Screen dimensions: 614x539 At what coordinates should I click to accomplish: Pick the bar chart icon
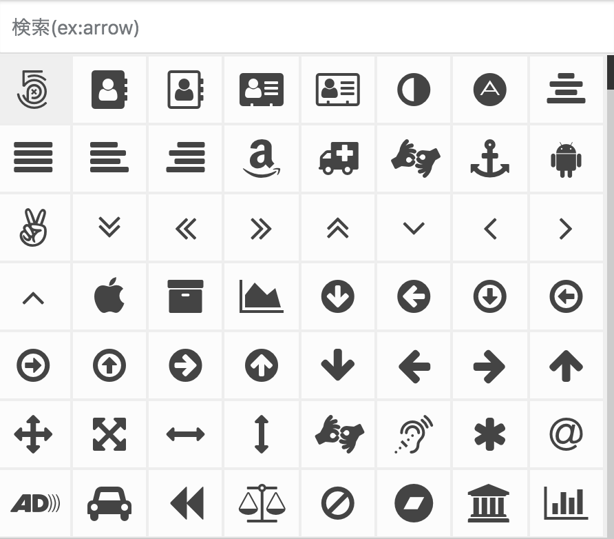[566, 503]
